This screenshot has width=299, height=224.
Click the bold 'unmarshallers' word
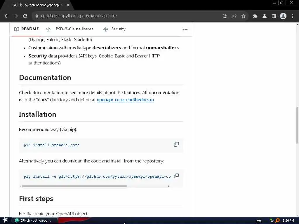pos(162,48)
